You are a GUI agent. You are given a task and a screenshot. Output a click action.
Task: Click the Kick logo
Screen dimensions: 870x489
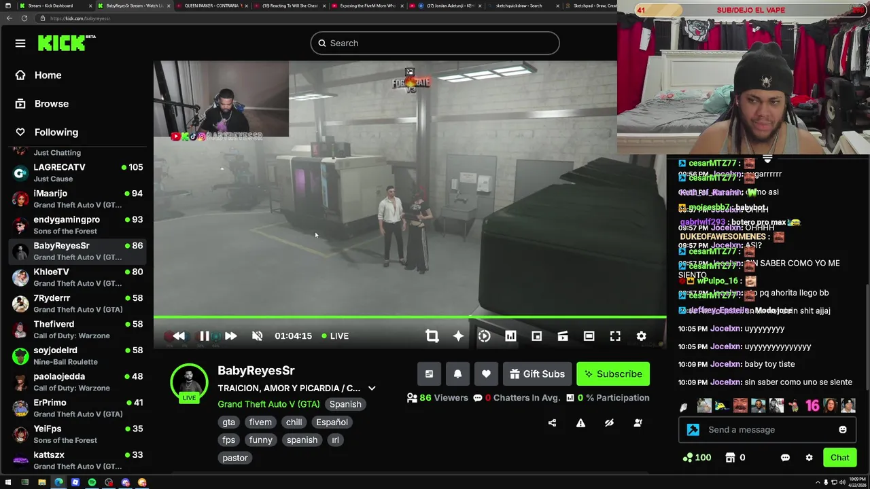(x=66, y=43)
